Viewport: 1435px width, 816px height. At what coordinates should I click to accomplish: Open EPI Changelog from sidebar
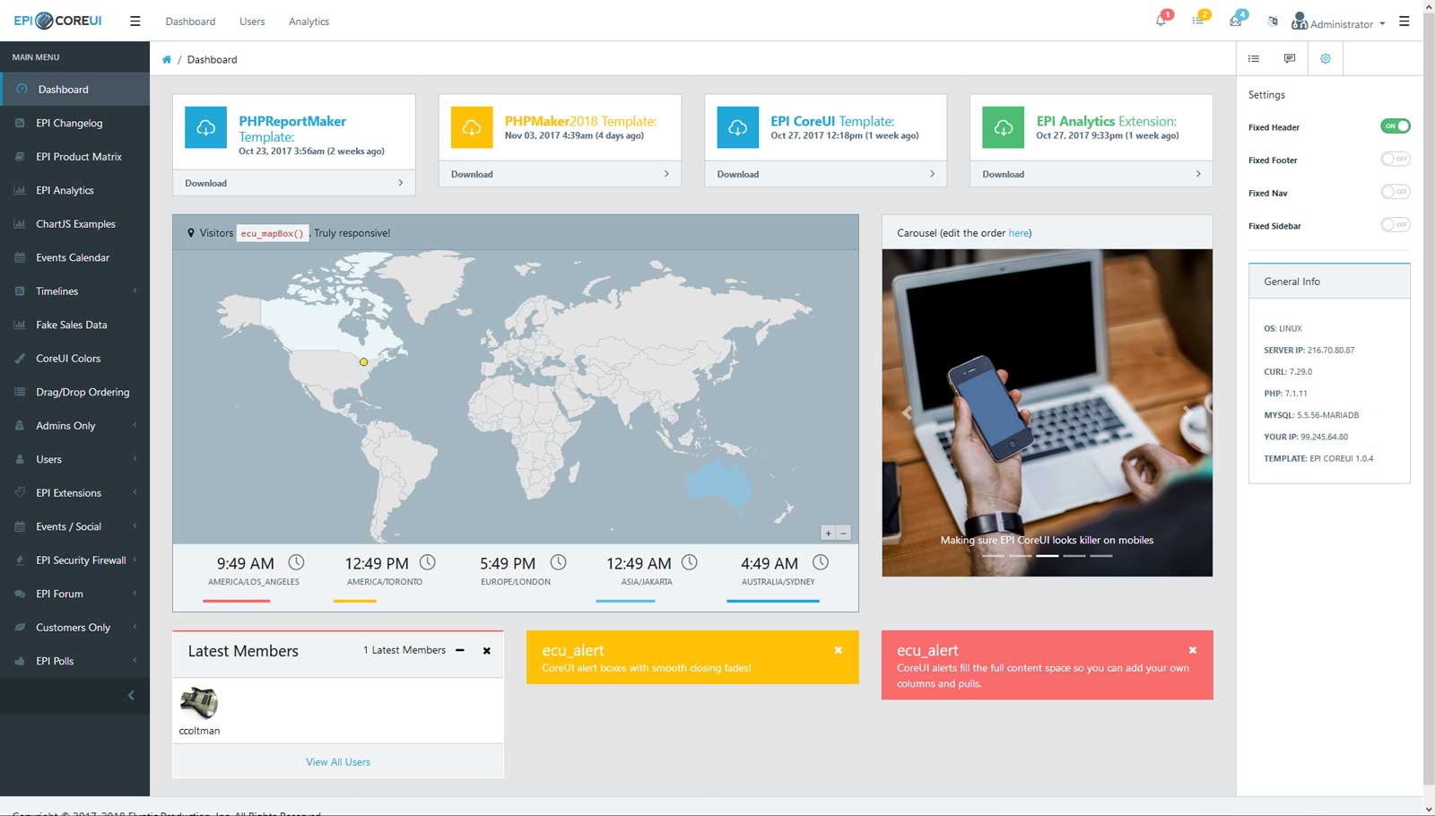74,123
